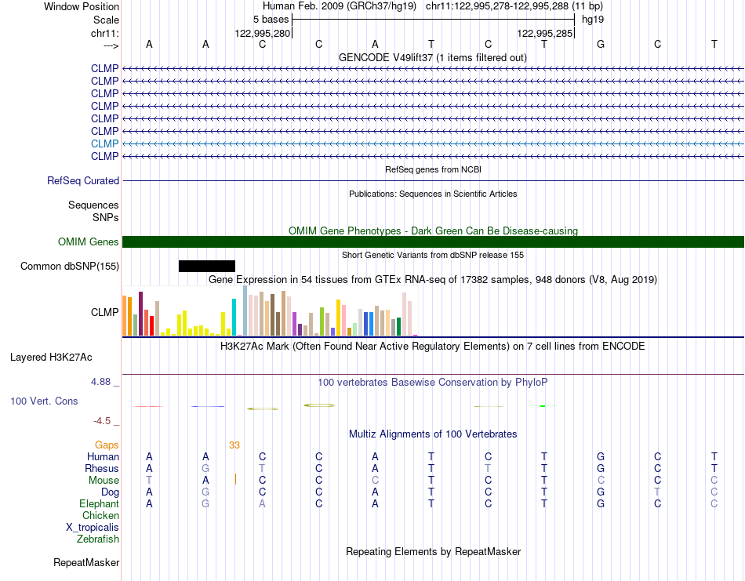Click the ---> sequence direction arrow label
Viewport: 745px width, 581px height.
[x=111, y=45]
